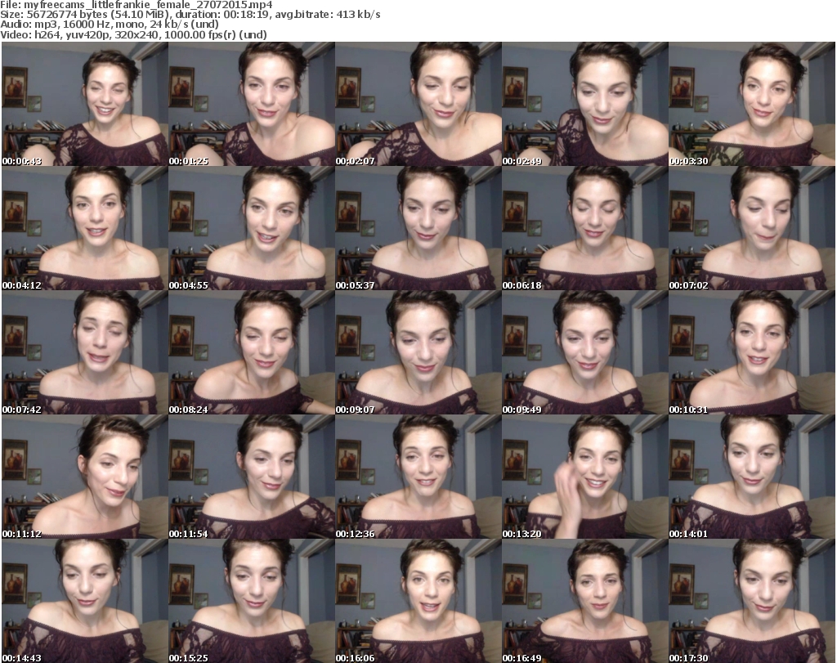Click the frame stamped 00:17:30

(x=752, y=601)
